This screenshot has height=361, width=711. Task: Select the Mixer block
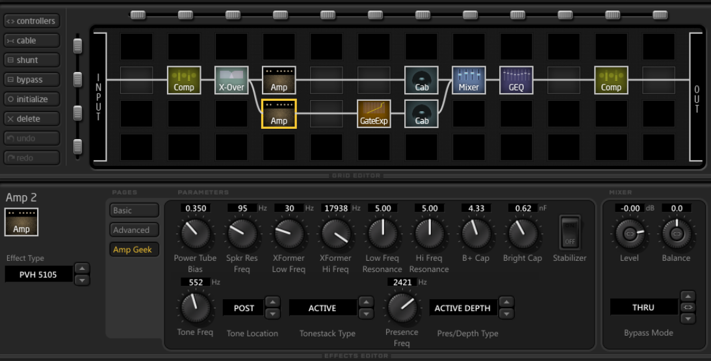coord(469,81)
